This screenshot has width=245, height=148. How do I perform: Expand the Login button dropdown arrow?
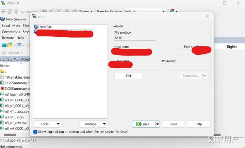tap(157, 124)
